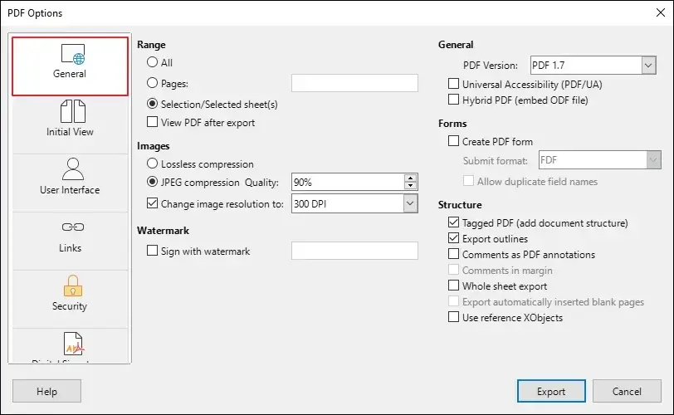The width and height of the screenshot is (674, 415).
Task: Click the Cancel button
Action: [627, 392]
